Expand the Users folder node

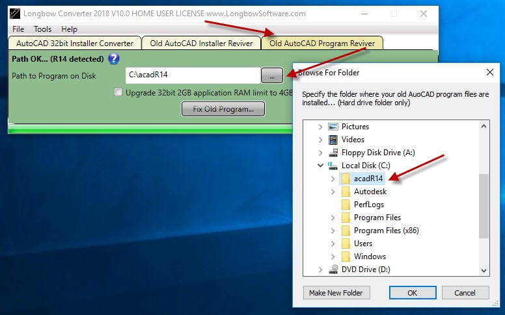pos(333,244)
